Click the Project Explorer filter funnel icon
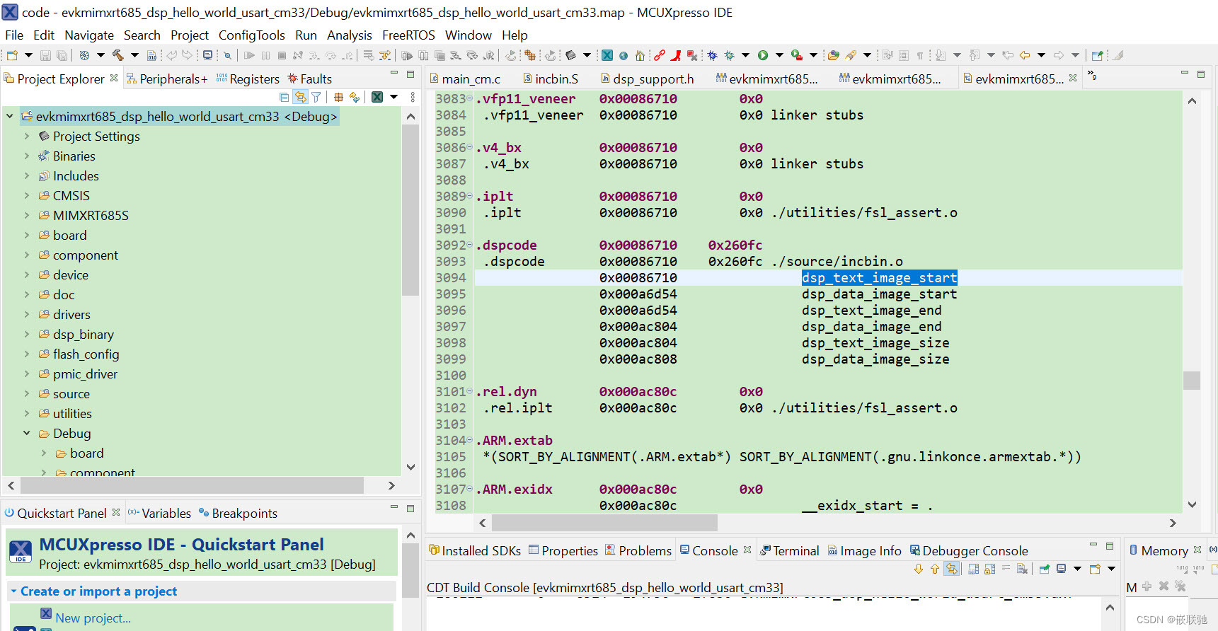Screen dimensions: 1218x631 316,97
